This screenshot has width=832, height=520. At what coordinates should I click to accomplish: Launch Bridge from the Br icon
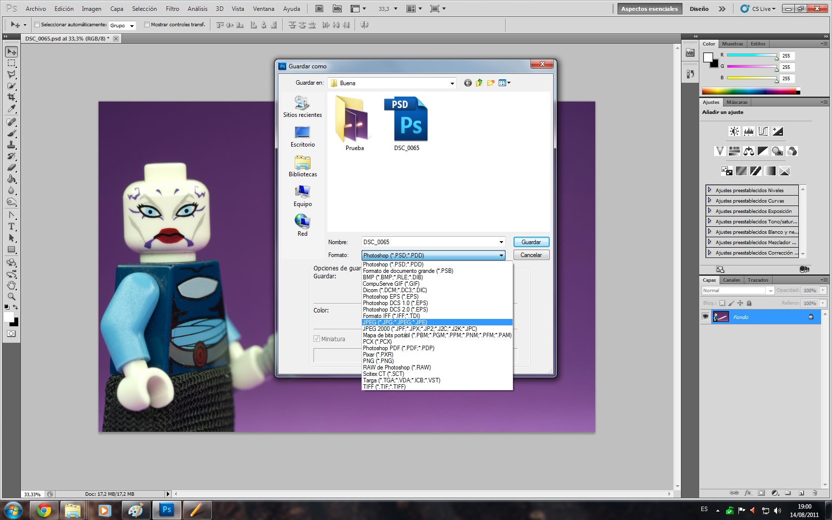319,9
